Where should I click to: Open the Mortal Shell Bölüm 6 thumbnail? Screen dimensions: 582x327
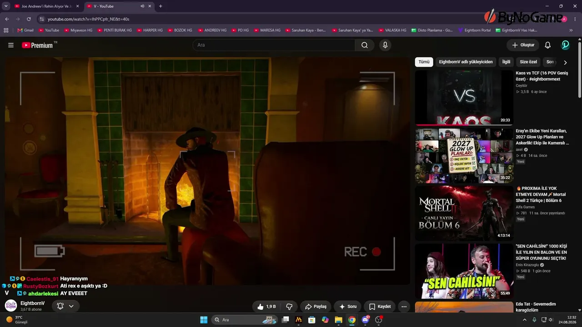pyautogui.click(x=464, y=213)
